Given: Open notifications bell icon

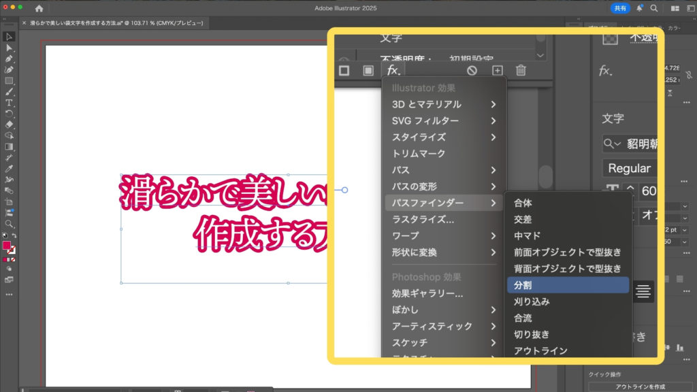Looking at the screenshot, I should coord(639,8).
